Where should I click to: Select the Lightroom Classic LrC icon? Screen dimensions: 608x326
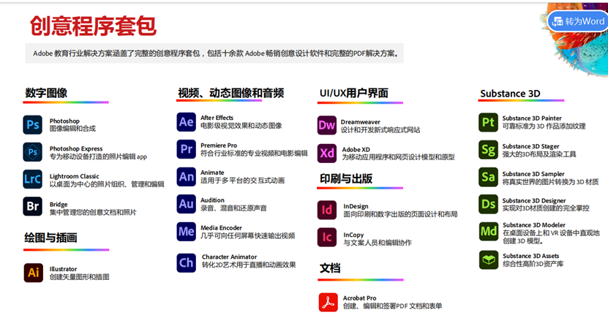click(33, 179)
